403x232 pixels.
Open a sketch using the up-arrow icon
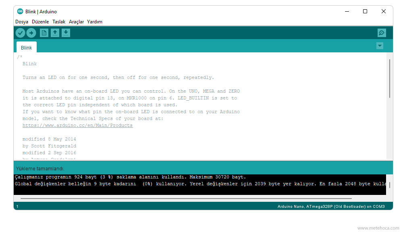[55, 33]
